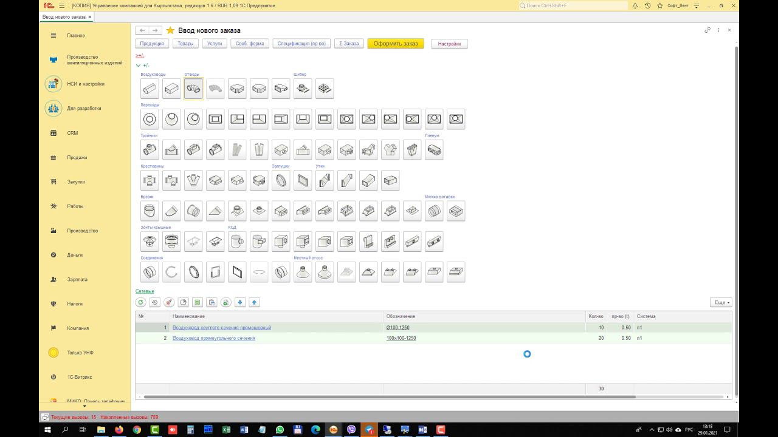Click the Пленум box icon
The width and height of the screenshot is (778, 437).
pyautogui.click(x=434, y=149)
